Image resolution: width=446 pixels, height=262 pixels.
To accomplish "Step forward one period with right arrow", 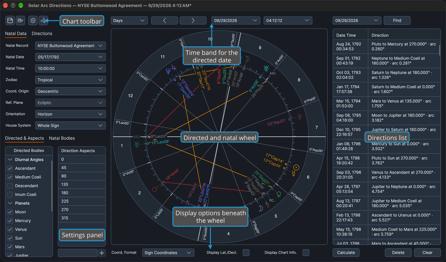I will (193, 20).
